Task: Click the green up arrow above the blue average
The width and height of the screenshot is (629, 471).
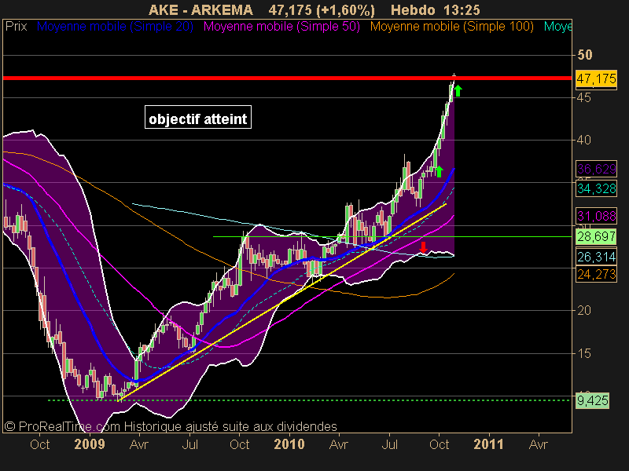Action: point(440,171)
